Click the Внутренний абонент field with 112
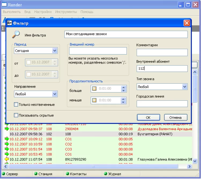Screen dimensions: 201x179 [x=162, y=68]
